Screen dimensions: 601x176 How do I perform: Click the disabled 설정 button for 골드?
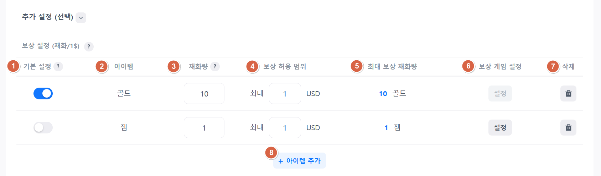(500, 94)
